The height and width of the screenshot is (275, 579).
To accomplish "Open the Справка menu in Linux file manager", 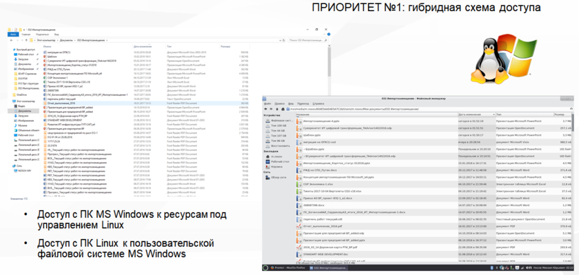I will [318, 103].
